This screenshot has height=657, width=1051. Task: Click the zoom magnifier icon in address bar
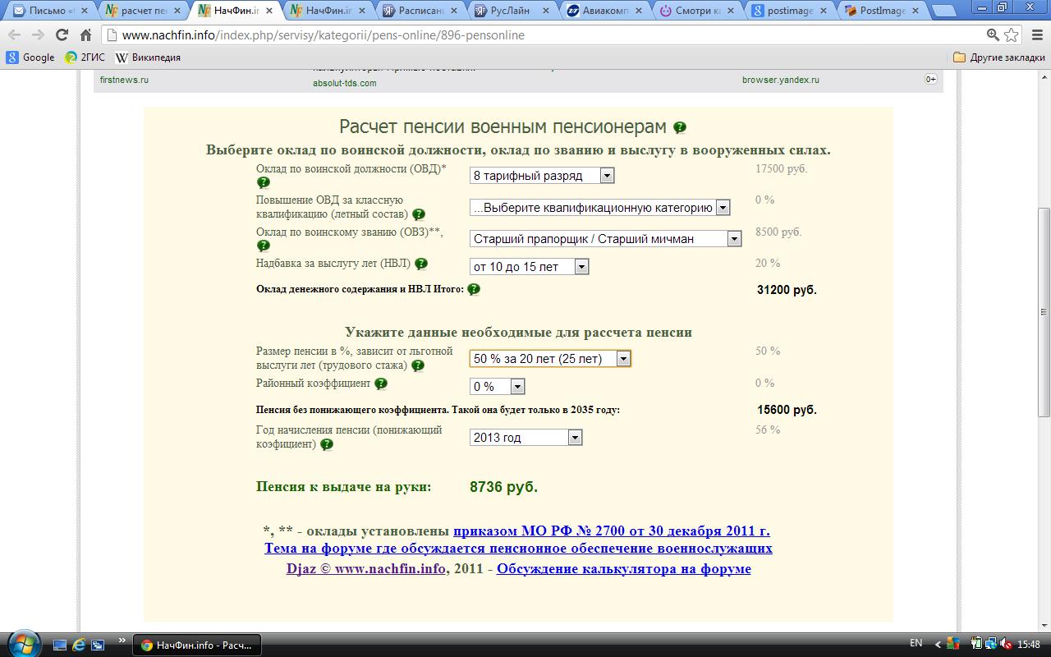coord(993,34)
